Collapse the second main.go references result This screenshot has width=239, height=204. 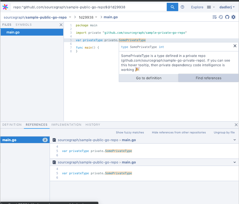click(x=235, y=162)
